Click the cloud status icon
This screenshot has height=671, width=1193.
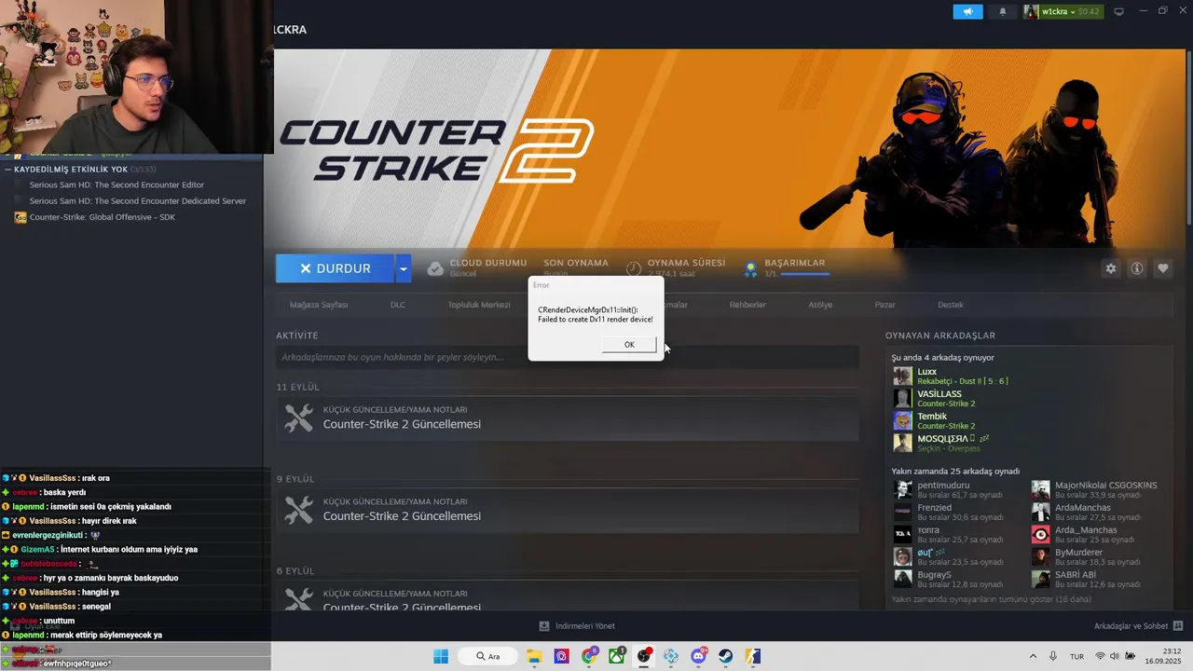(x=435, y=268)
